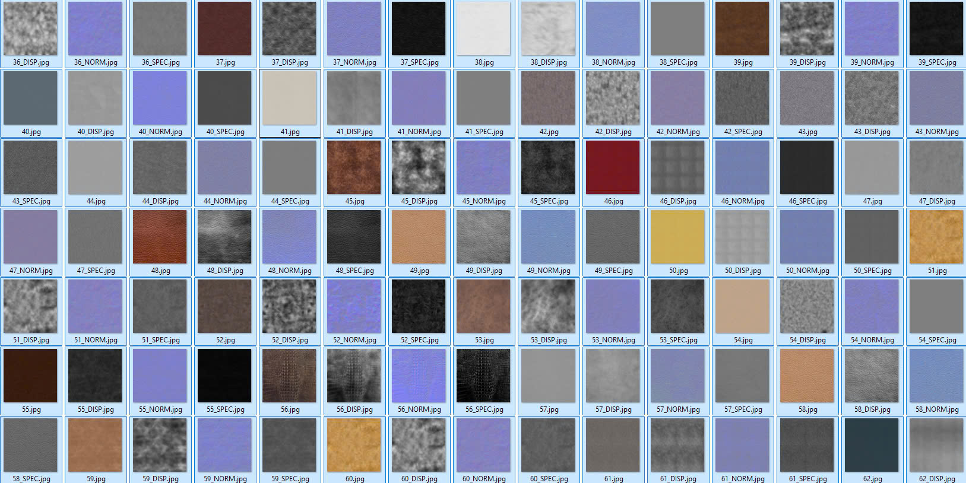Screen dimensions: 966x483
Task: Click the 37_SPEC.jpg label
Action: point(419,62)
